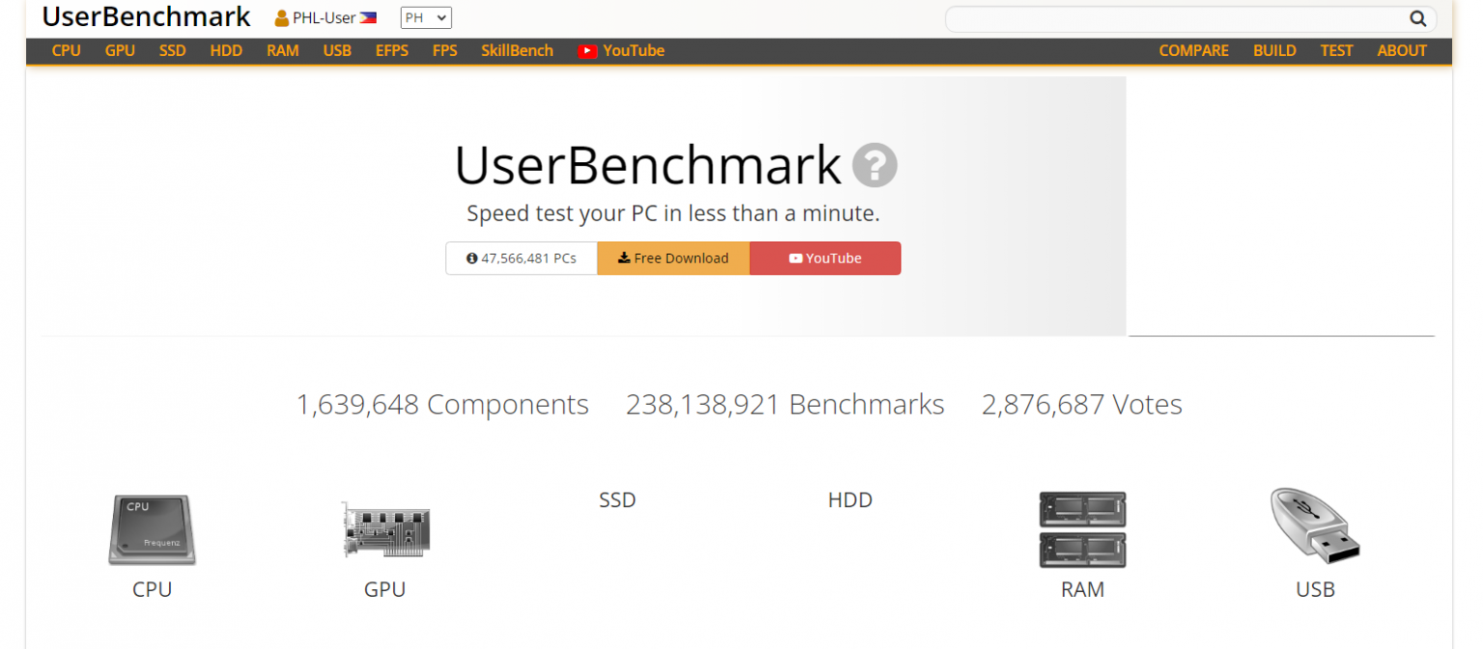Image resolution: width=1483 pixels, height=649 pixels.
Task: Click the YouTube play icon in navbar
Action: (x=588, y=50)
